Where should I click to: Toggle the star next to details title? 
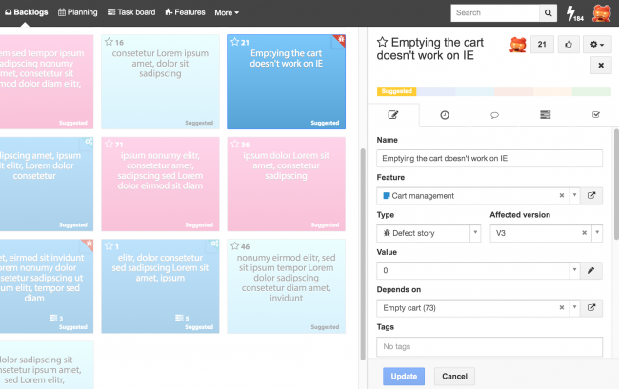point(382,42)
